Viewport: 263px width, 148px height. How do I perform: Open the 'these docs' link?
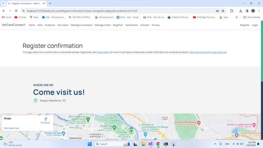[103, 52]
